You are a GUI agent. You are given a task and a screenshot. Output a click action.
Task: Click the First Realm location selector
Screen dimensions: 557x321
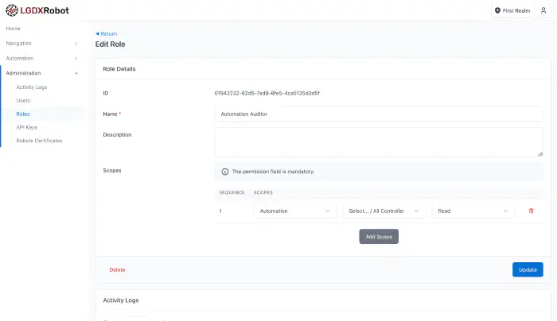coord(512,11)
